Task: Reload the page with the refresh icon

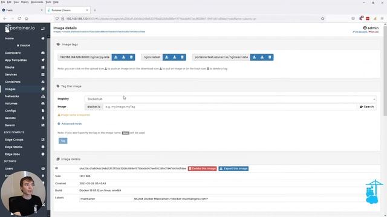Action: 19,19
